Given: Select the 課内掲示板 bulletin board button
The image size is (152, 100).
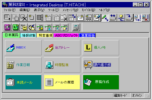Looking at the screenshot, I should [x=101, y=65].
